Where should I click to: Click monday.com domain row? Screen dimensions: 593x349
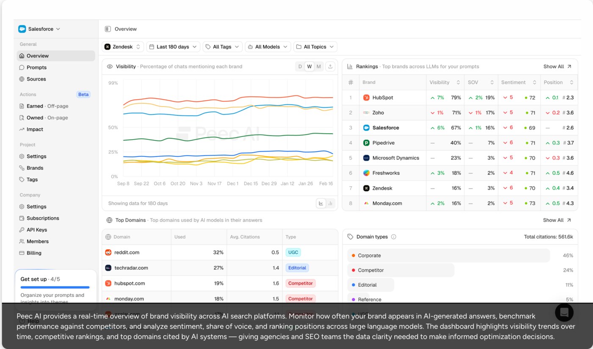tap(220, 299)
